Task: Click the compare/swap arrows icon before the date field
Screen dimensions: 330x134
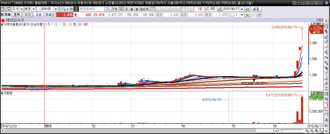Action: [x=220, y=9]
